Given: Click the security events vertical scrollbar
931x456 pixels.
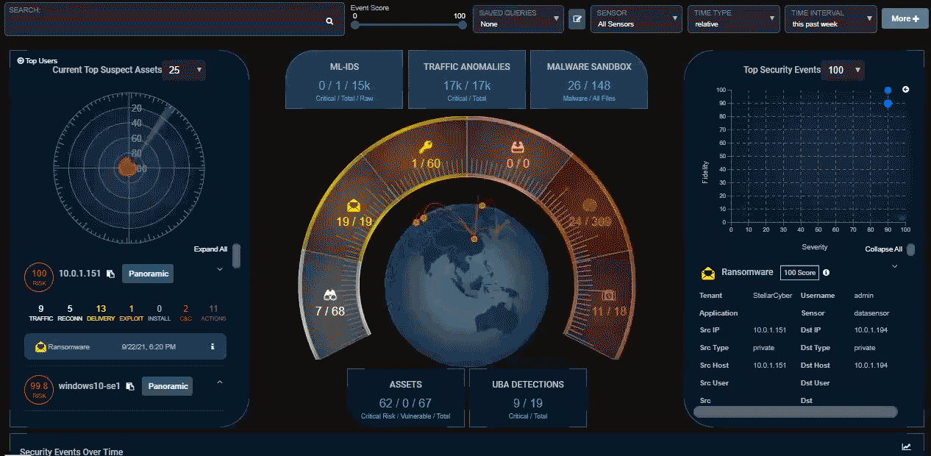Looking at the screenshot, I should pyautogui.click(x=911, y=250).
